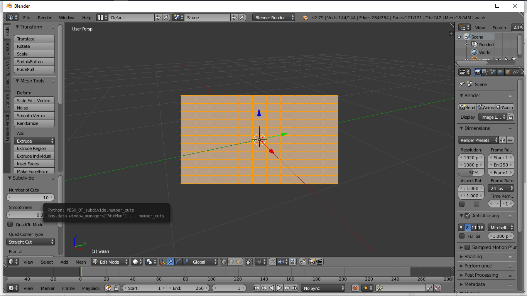Screen dimensions: 527x296
Task: Open the Edit Mode dropdown
Action: point(110,262)
